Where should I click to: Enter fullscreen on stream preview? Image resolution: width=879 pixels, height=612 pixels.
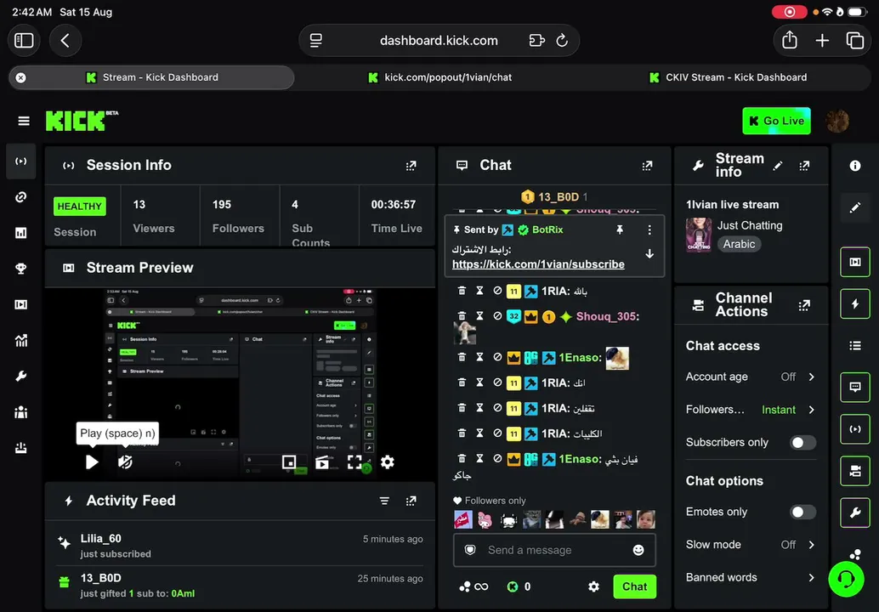[x=354, y=462]
